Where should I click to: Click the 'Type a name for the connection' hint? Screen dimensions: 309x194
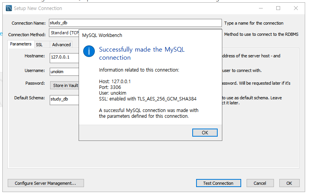[x=254, y=23]
